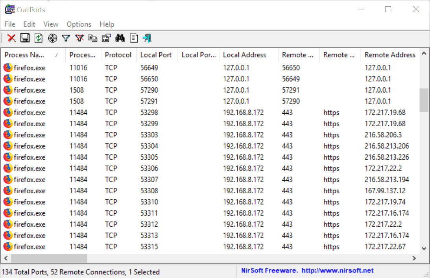Click the Firefox icon in the 53315 local port row
The height and width of the screenshot is (278, 430).
pyautogui.click(x=8, y=247)
